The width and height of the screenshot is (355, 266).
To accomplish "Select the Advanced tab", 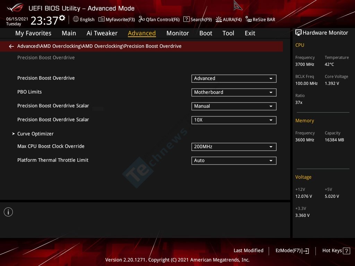I will [x=142, y=33].
